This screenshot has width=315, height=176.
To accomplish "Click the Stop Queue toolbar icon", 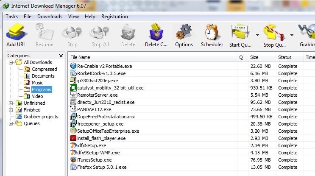I will [274, 32].
